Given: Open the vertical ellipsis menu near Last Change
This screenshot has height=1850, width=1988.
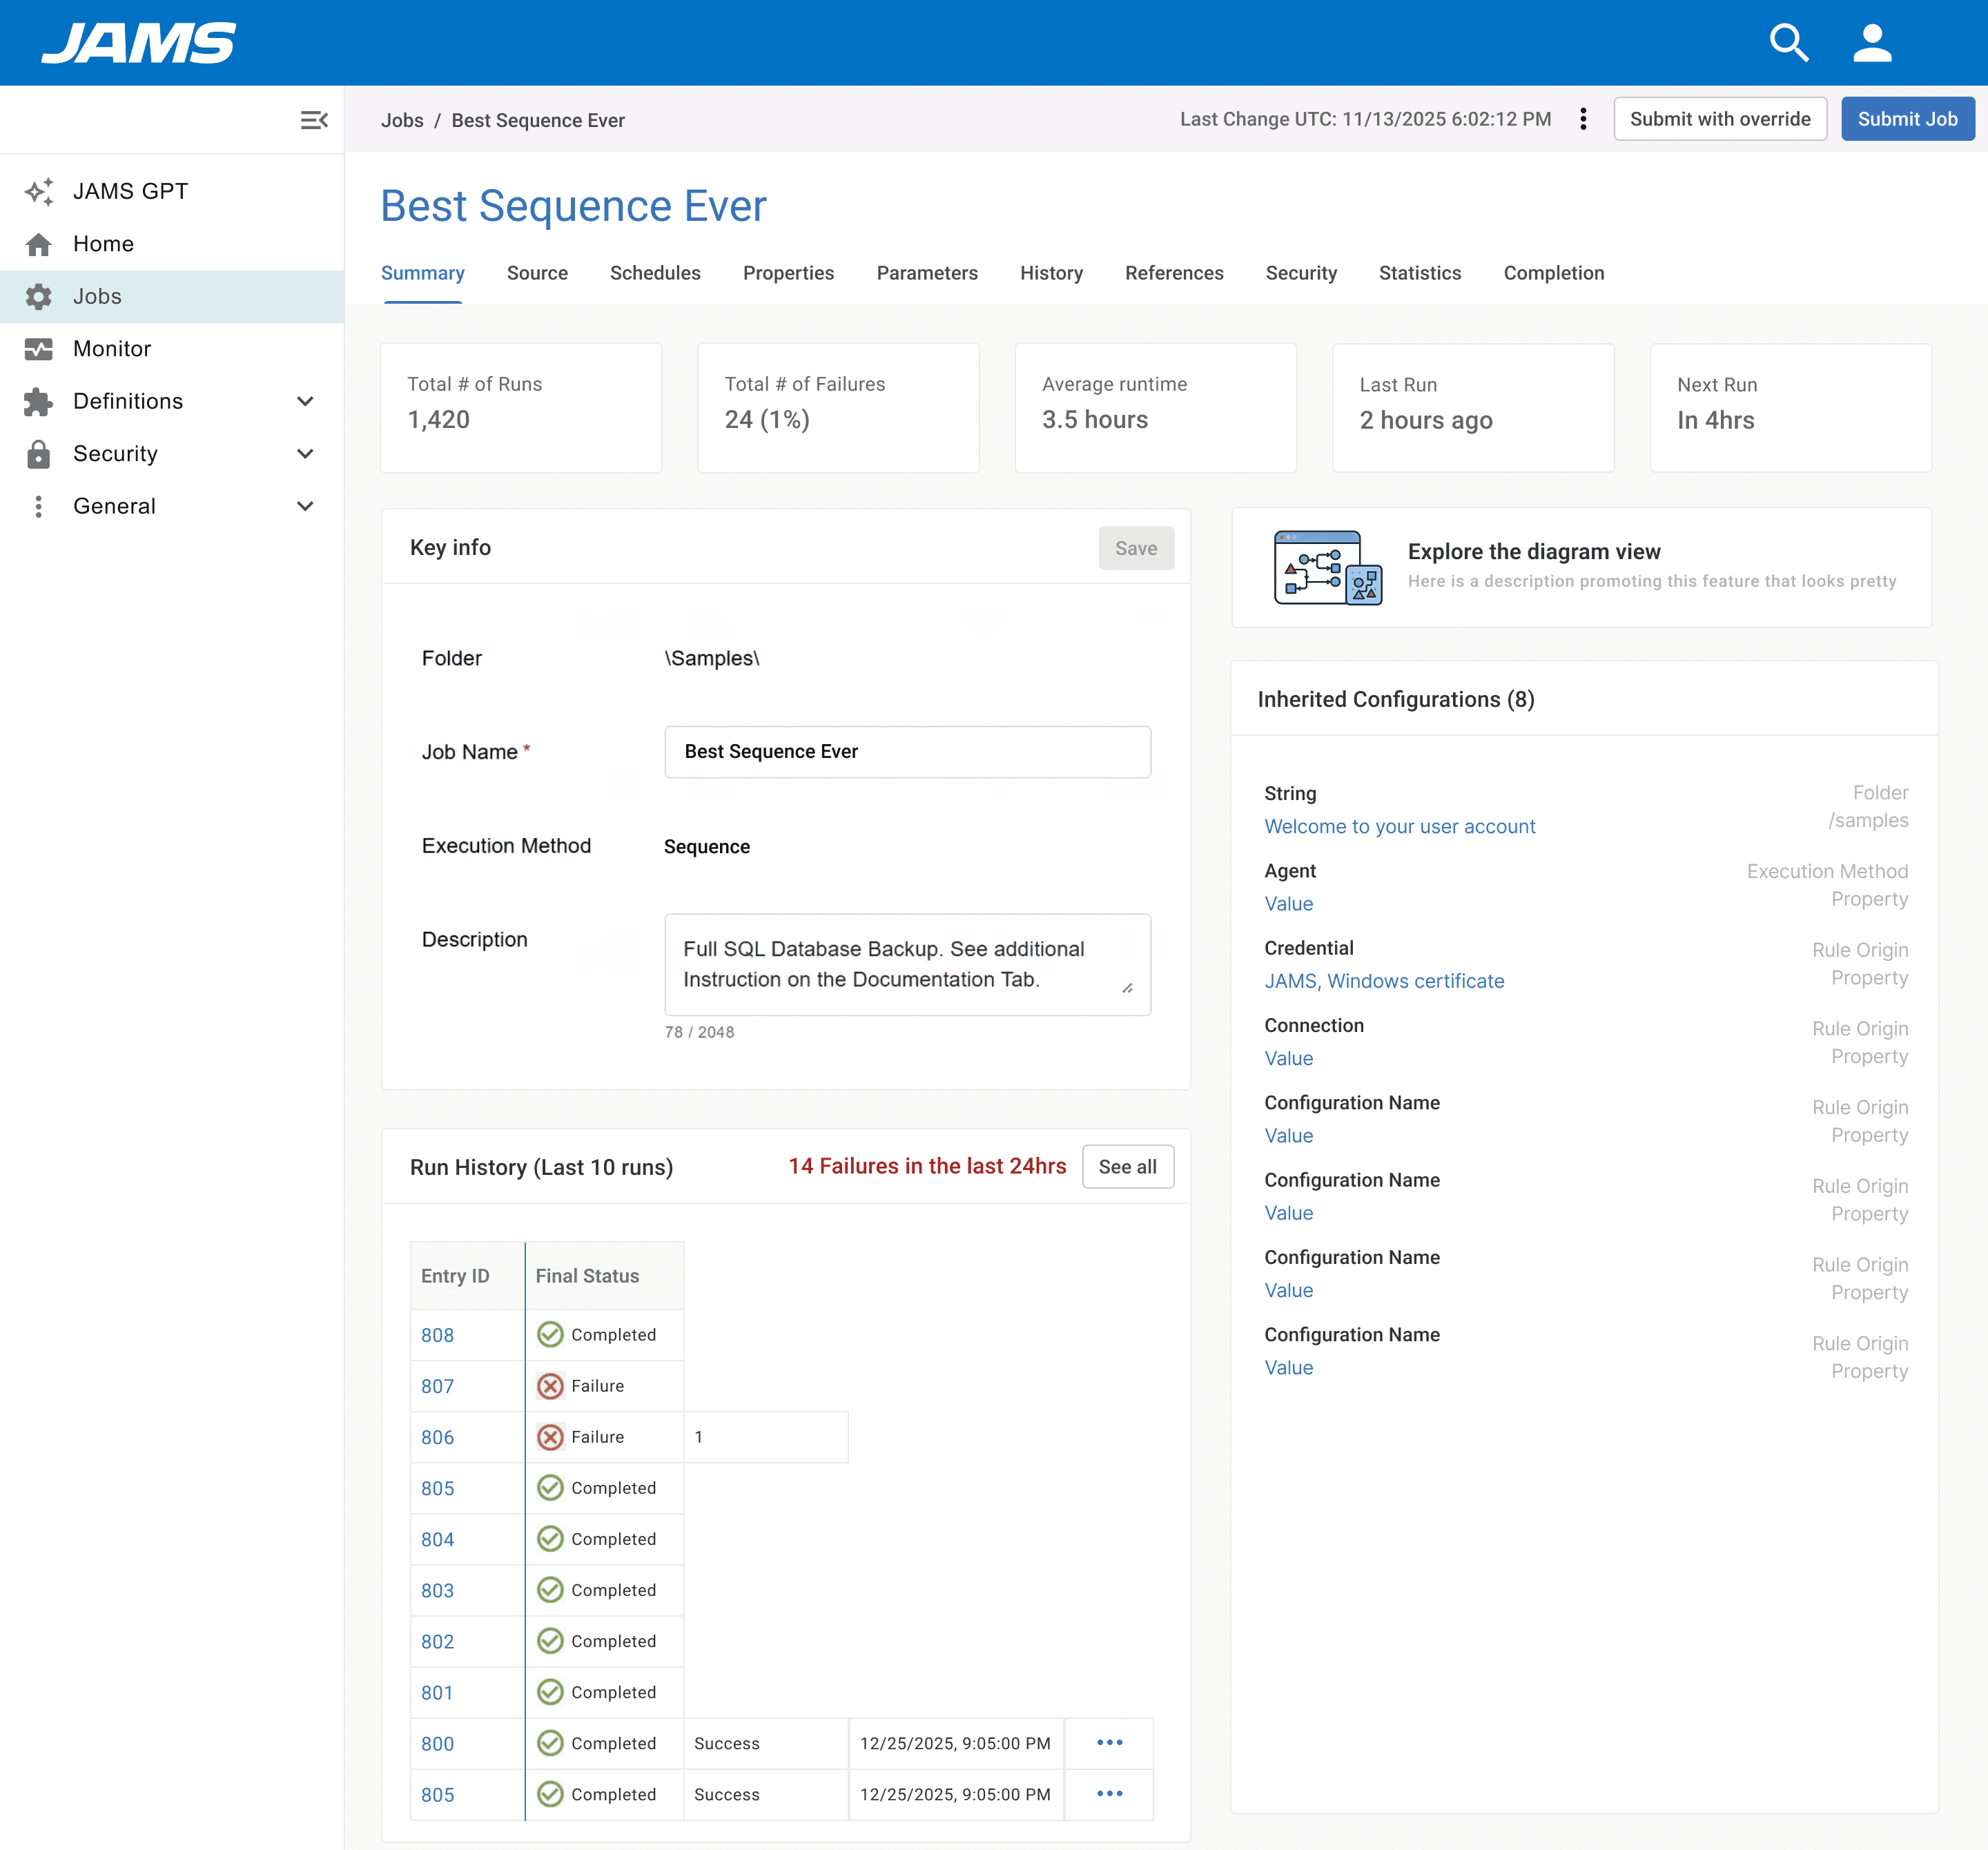Looking at the screenshot, I should 1582,119.
